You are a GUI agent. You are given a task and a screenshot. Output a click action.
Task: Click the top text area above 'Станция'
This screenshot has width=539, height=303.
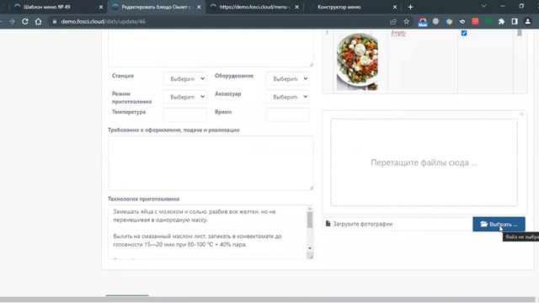coord(211,48)
